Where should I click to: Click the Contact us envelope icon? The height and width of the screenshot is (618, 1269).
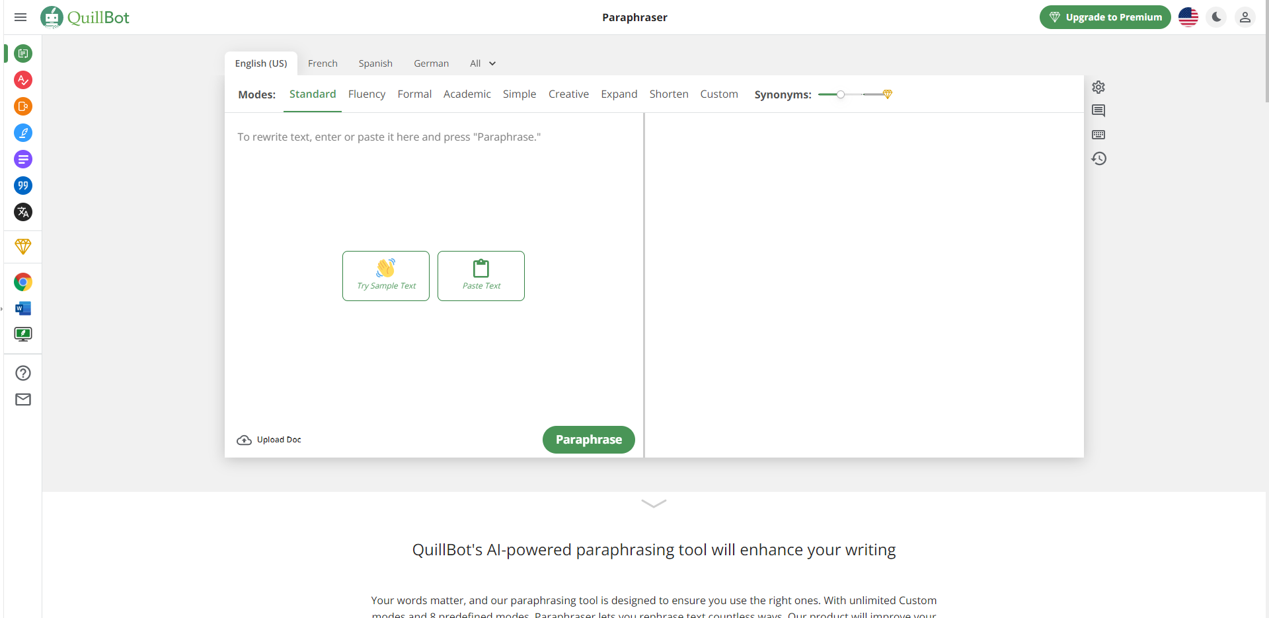23,399
